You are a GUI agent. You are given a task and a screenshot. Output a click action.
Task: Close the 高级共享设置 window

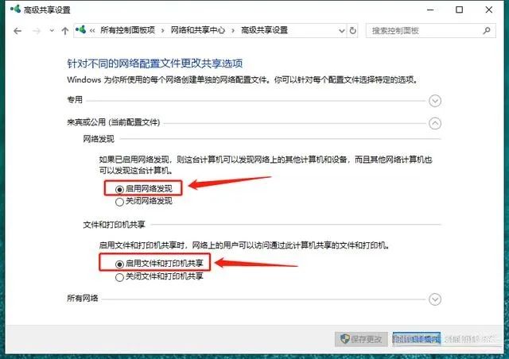tap(489, 10)
